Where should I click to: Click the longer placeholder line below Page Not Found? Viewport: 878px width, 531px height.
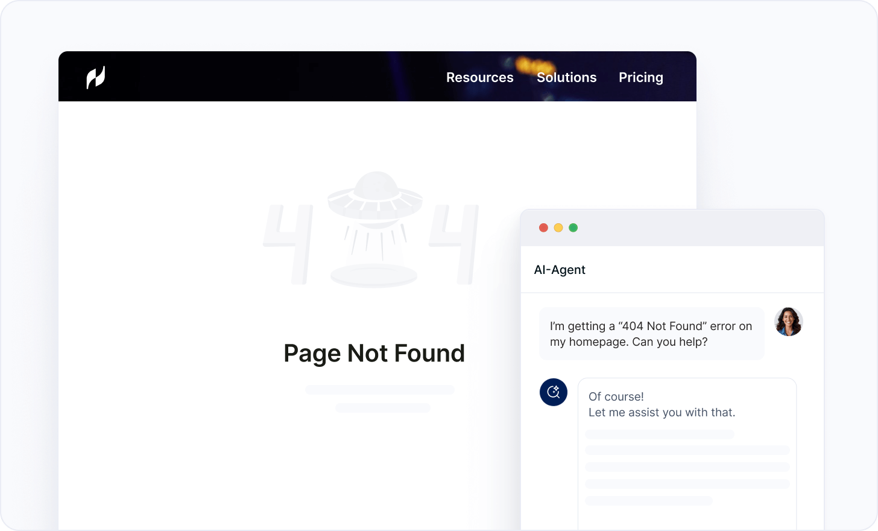380,390
